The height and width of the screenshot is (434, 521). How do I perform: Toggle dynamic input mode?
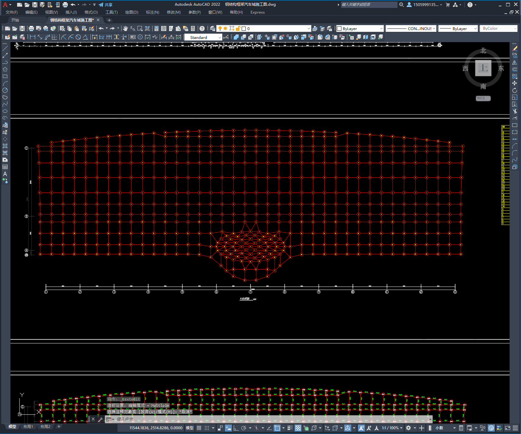[228, 428]
